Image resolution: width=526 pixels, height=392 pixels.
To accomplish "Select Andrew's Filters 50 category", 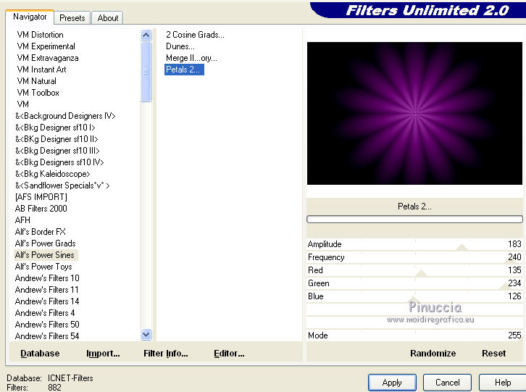I will pos(47,324).
